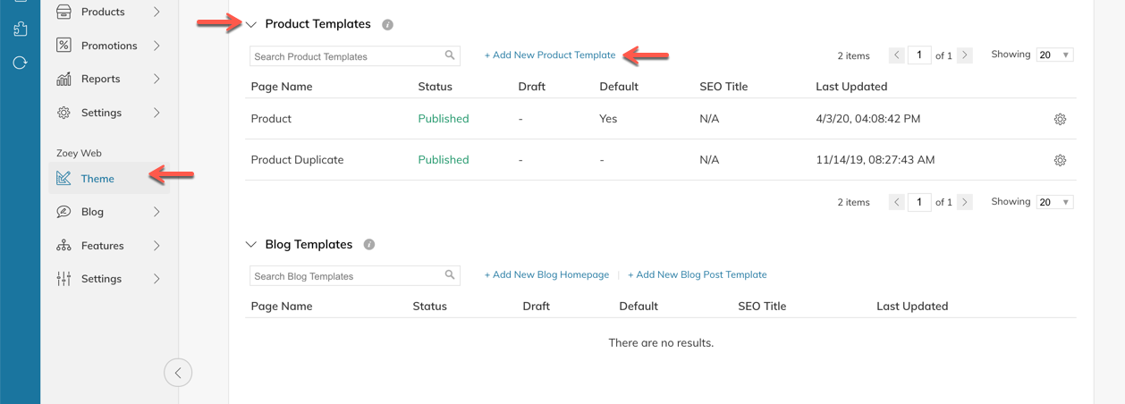Screen dimensions: 1125x404
Task: Open gear settings for Product Duplicate template
Action: point(1060,161)
